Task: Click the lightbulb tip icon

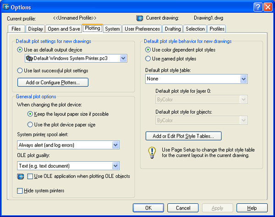Action: pyautogui.click(x=152, y=153)
